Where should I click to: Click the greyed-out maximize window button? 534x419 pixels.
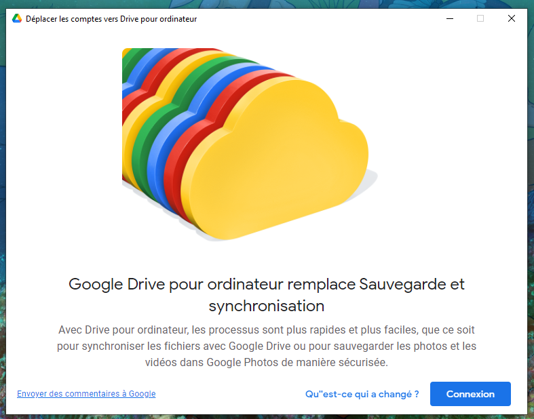click(x=480, y=19)
